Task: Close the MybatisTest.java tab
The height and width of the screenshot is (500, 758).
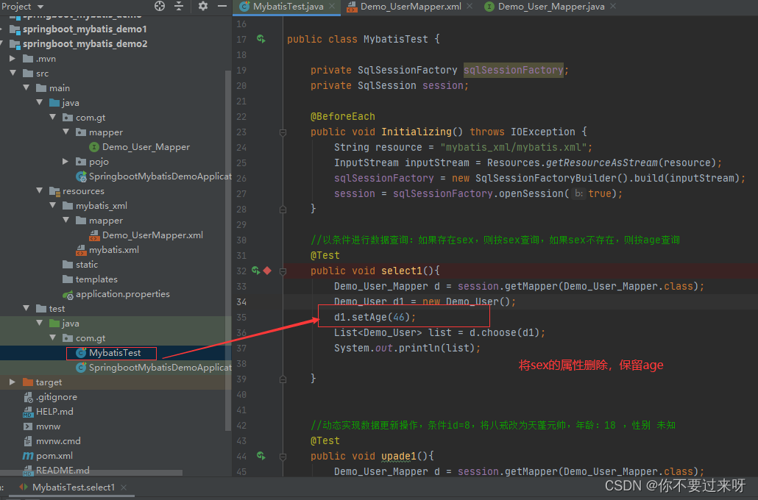Action: pos(332,7)
